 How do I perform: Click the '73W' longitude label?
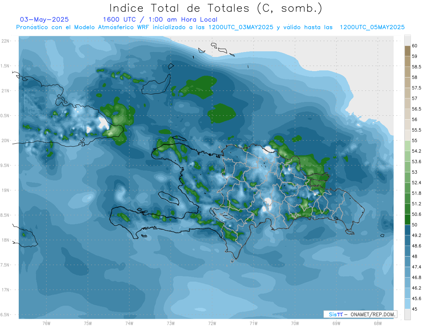click(x=171, y=323)
